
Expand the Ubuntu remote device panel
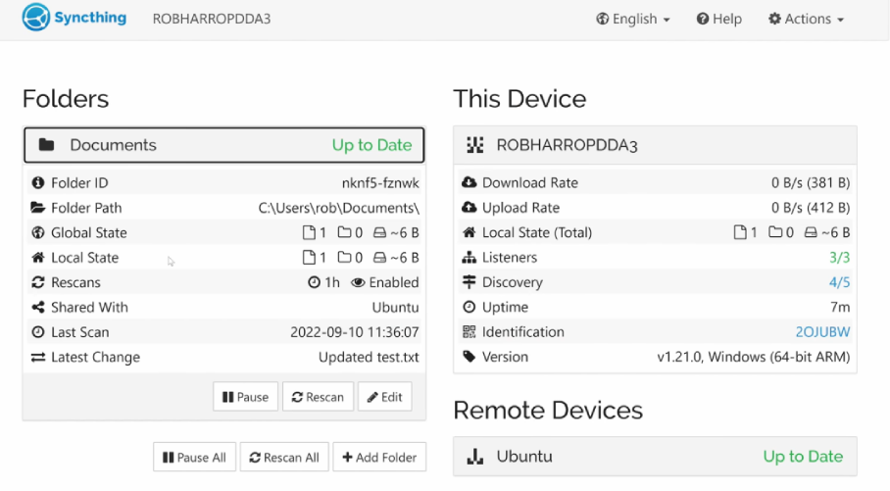pyautogui.click(x=655, y=457)
